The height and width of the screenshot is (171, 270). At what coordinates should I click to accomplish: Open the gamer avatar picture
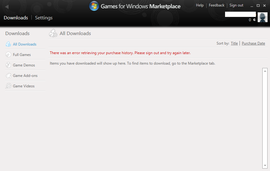pos(262,18)
